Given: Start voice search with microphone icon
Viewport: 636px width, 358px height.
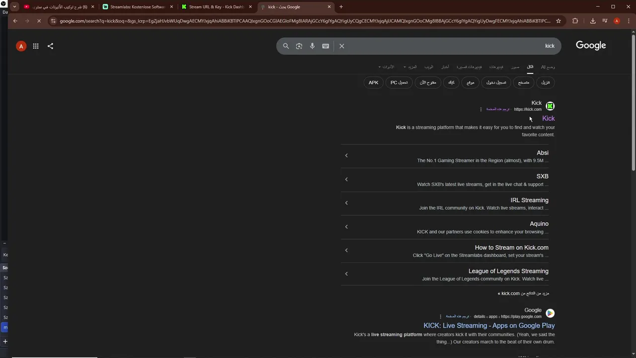Looking at the screenshot, I should click(x=312, y=46).
